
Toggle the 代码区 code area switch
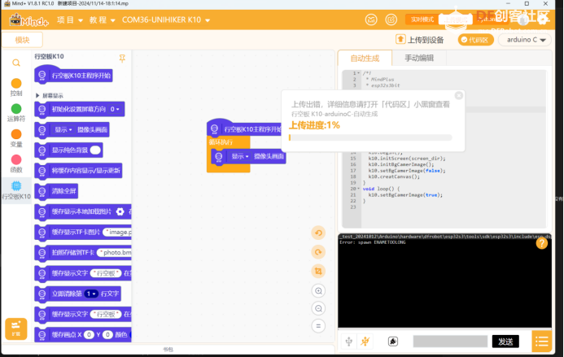(475, 40)
